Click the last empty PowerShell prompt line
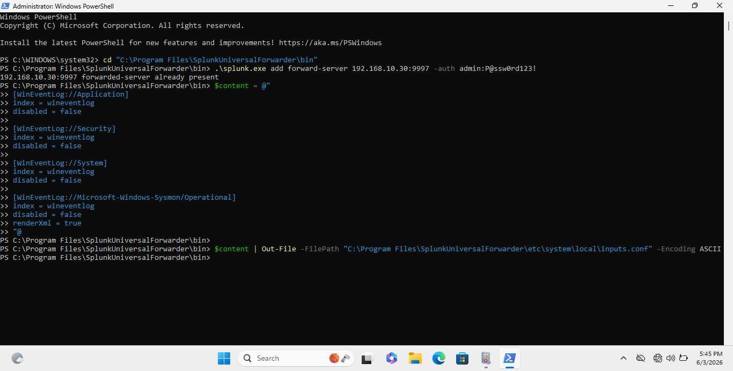This screenshot has width=733, height=371. pyautogui.click(x=105, y=258)
